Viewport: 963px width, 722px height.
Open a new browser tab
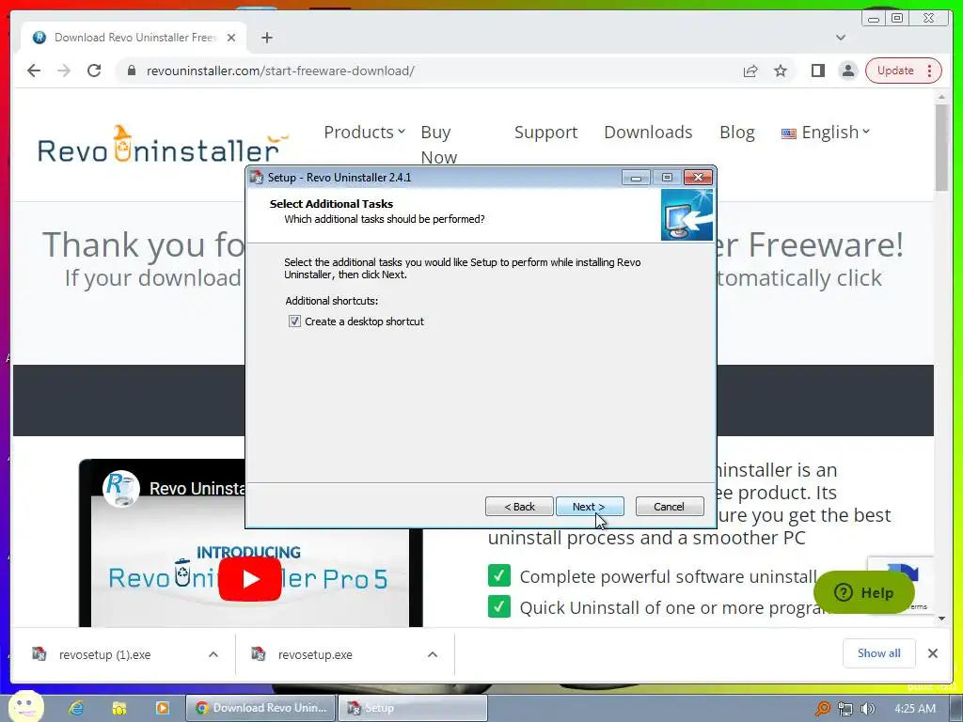(x=266, y=38)
